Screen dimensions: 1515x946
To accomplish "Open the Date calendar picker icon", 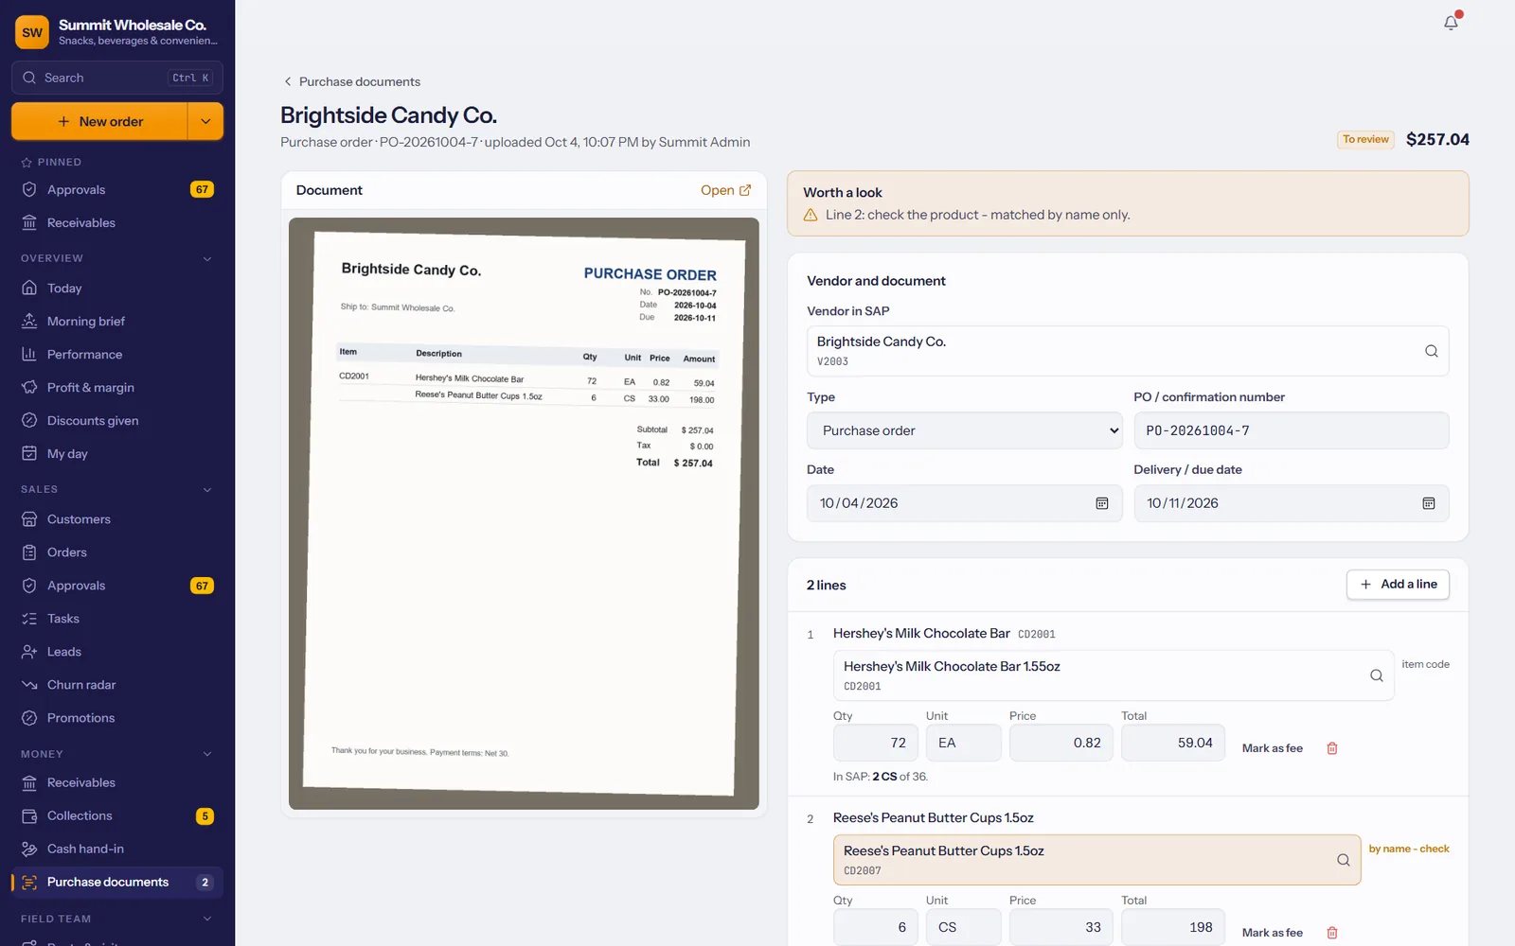I will [x=1102, y=503].
